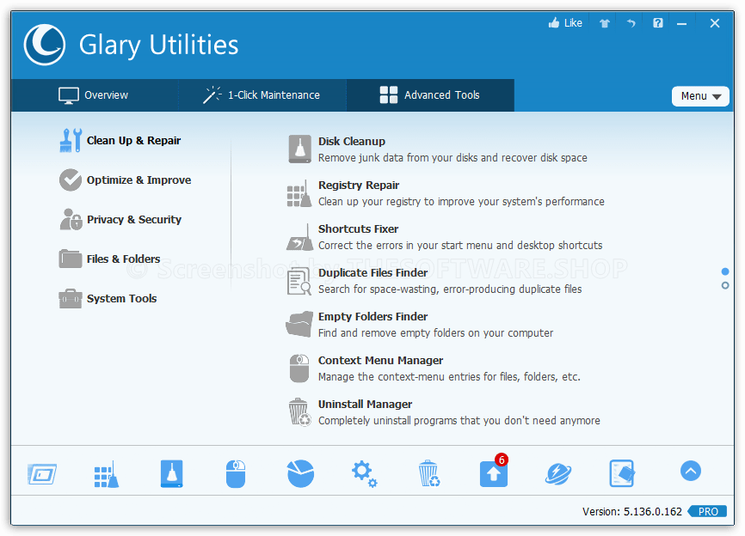
Task: Click 'Search for space-wasting' description text
Action: coord(450,289)
